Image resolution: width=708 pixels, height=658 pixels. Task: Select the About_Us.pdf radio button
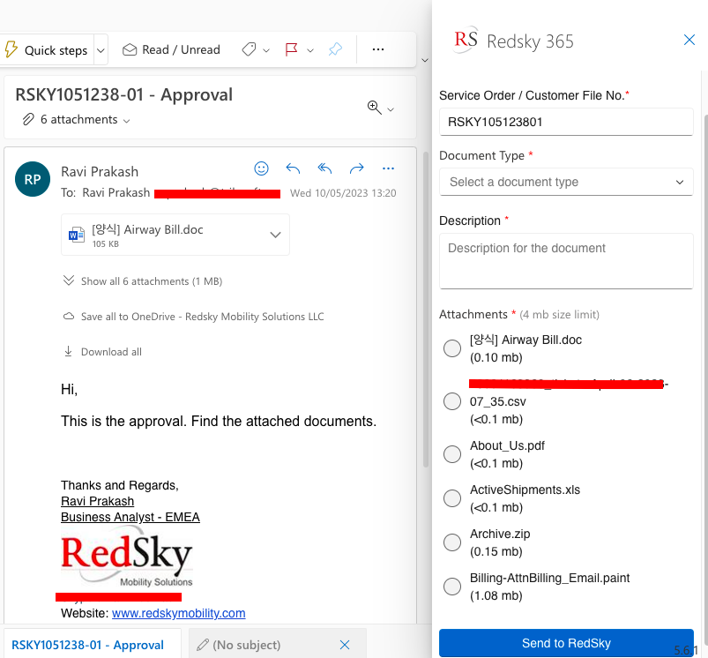[452, 454]
